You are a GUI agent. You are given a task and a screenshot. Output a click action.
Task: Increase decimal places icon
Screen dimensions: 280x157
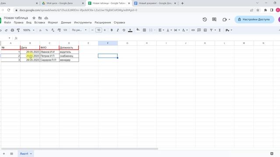[x=59, y=30]
